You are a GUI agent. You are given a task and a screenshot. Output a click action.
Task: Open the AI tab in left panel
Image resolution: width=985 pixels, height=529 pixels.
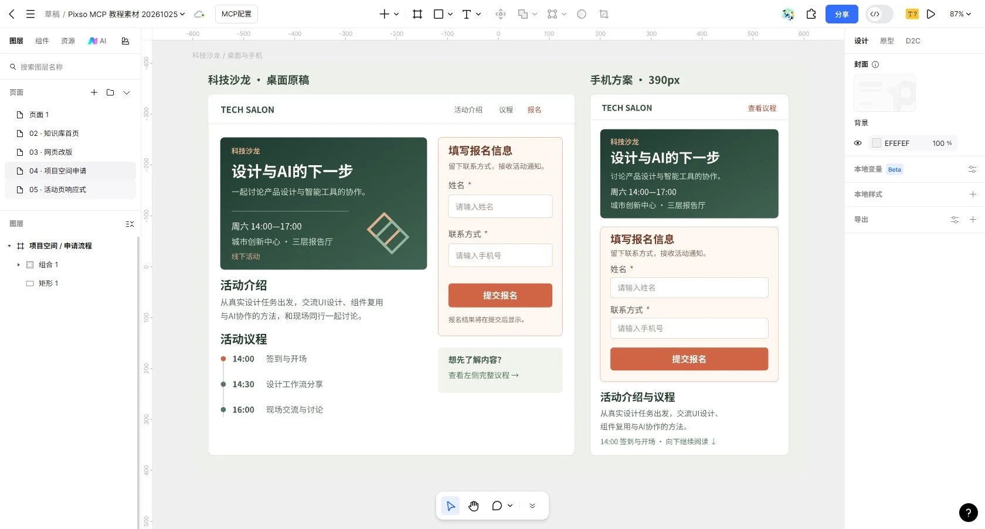(x=97, y=41)
